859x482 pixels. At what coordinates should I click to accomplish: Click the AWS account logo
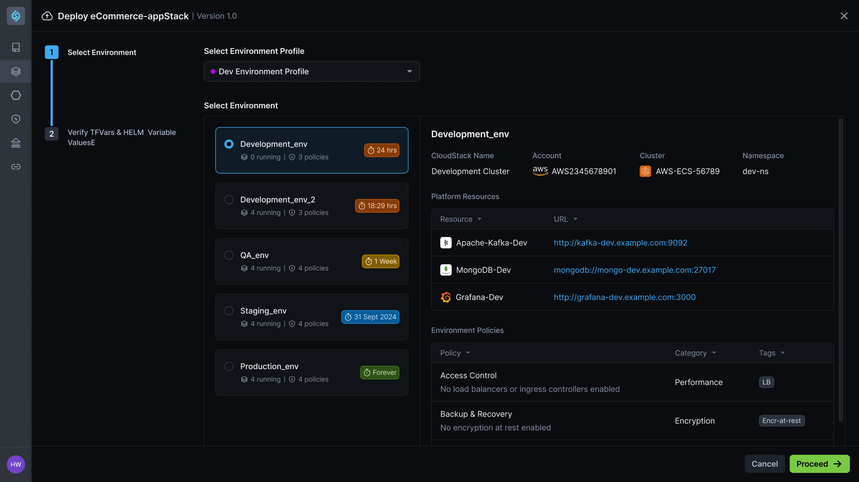coord(540,171)
